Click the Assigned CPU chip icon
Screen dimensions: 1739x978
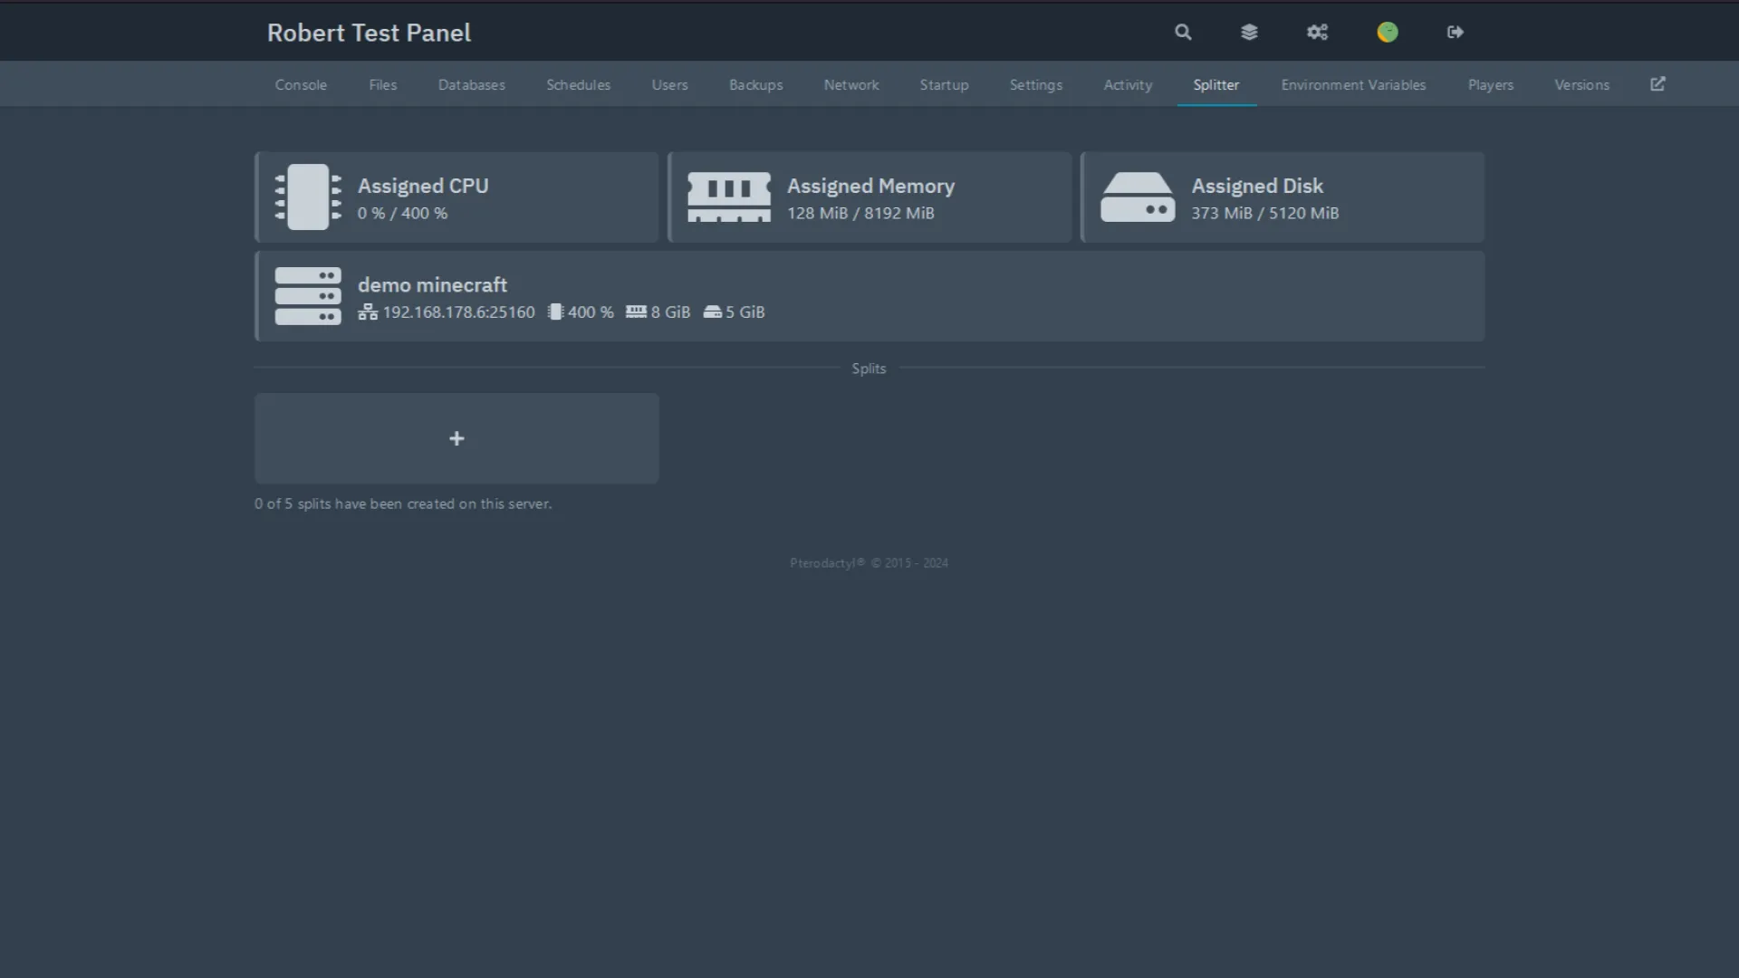click(x=306, y=197)
